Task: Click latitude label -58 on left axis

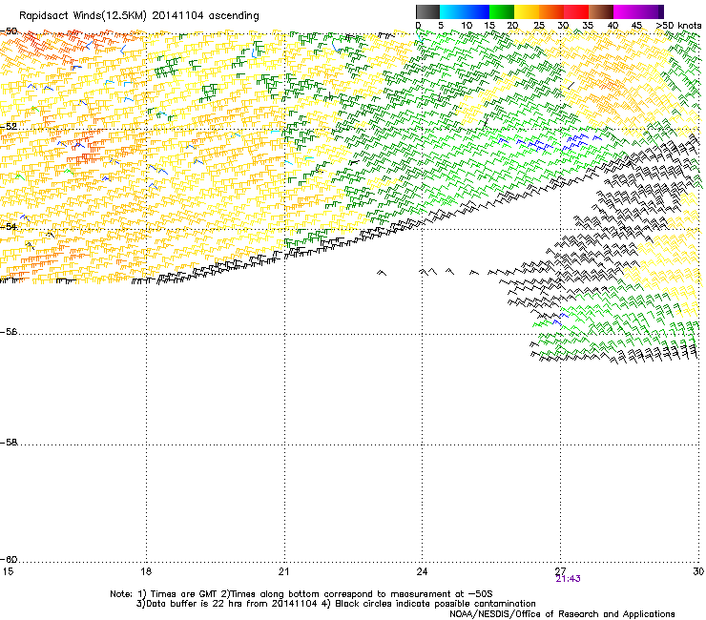Action: coord(9,443)
